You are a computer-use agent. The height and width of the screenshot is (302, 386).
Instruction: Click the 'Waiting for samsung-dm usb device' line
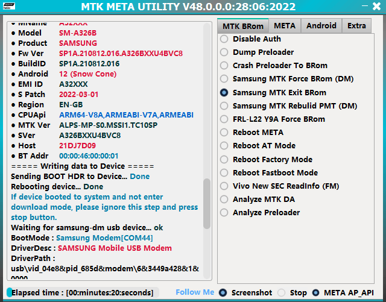87,228
